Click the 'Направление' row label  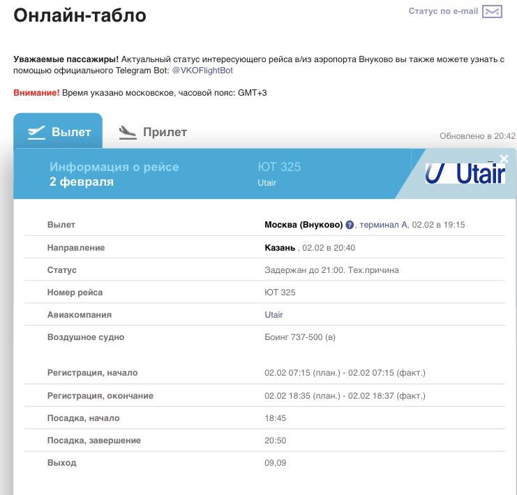pos(76,247)
